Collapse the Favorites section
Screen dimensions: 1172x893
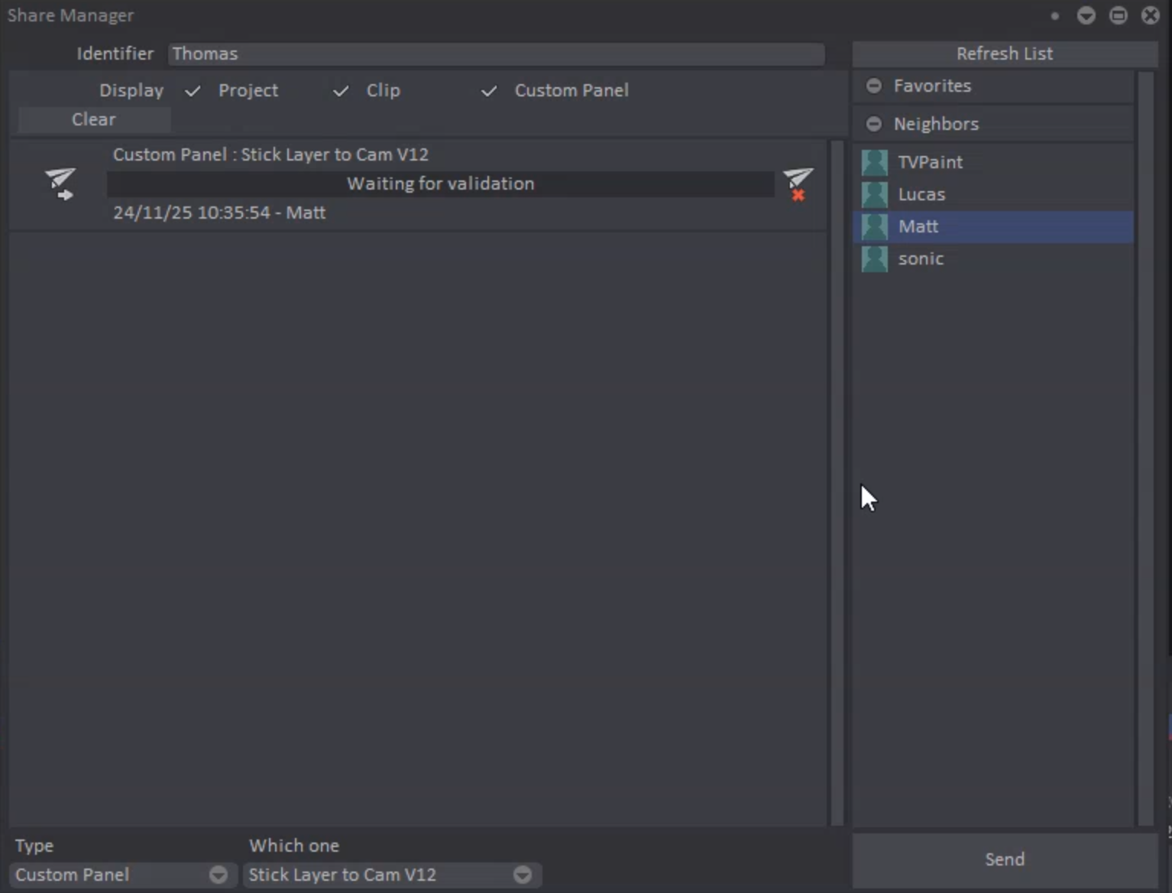(x=874, y=86)
